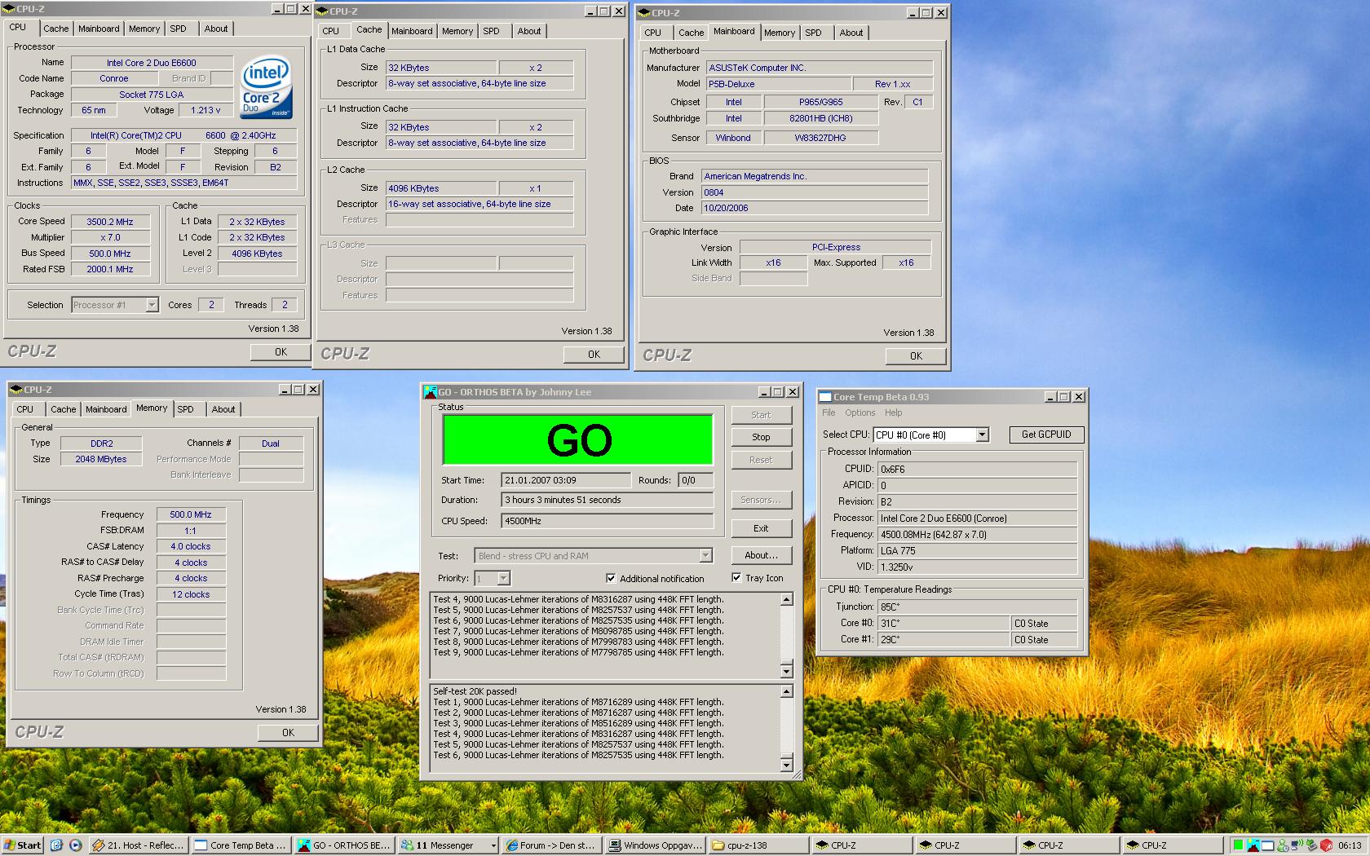Open the Mainboard tab in CPU-Z Cache window
1370x856 pixels.
tap(412, 31)
